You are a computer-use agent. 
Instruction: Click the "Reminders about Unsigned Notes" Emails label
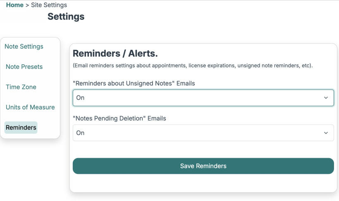pyautogui.click(x=134, y=83)
